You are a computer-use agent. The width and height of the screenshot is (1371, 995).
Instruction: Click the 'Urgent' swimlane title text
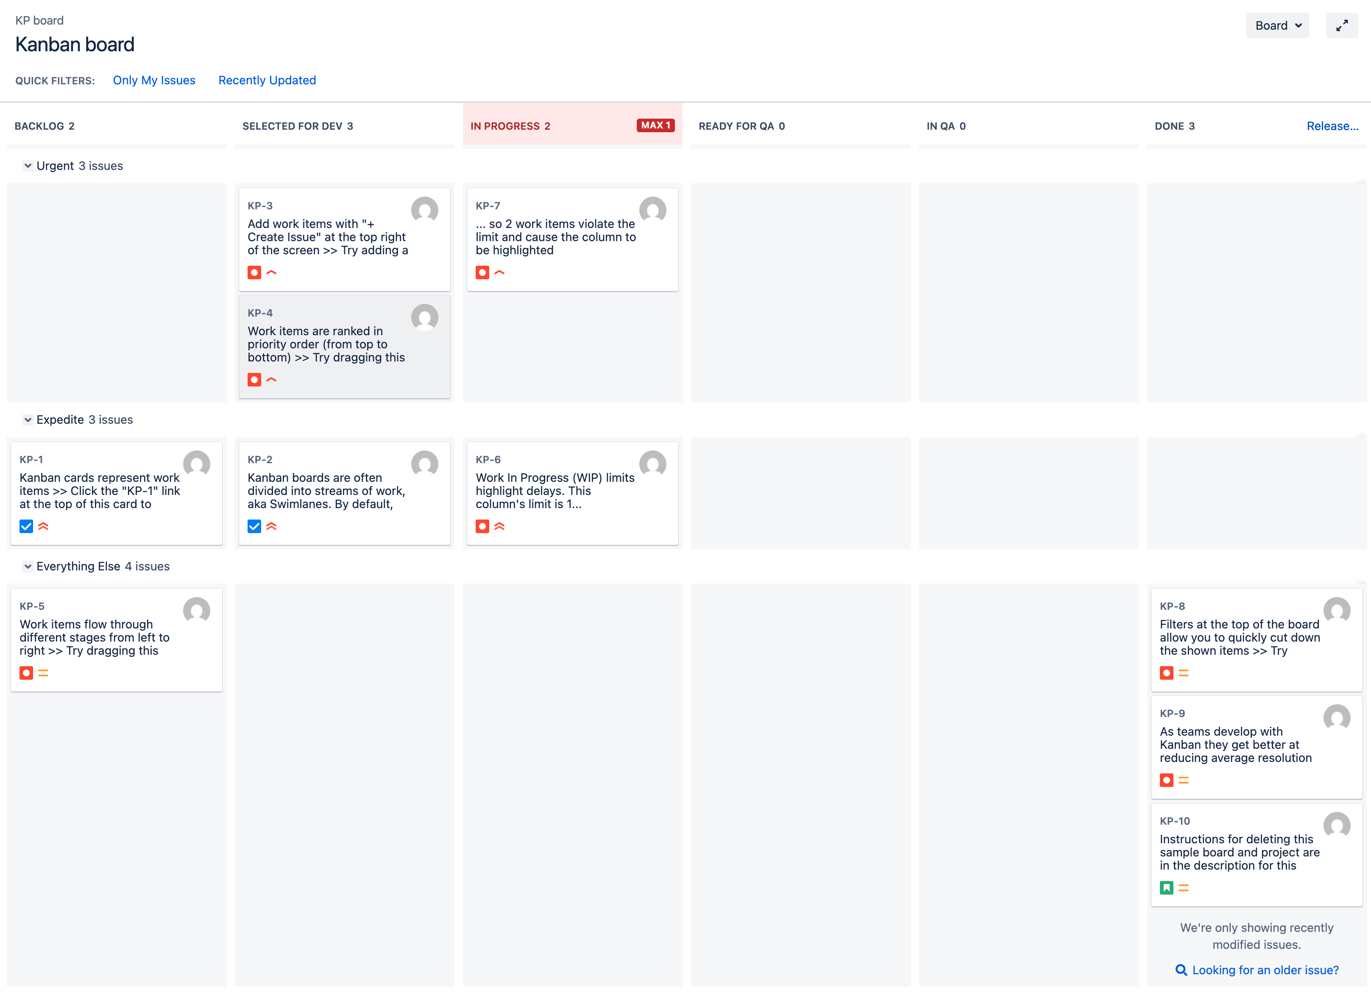click(x=55, y=166)
